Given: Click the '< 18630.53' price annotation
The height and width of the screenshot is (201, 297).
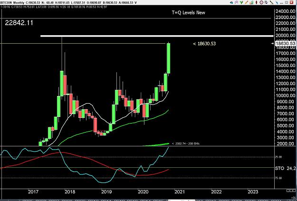Looking at the screenshot, I should (204, 44).
